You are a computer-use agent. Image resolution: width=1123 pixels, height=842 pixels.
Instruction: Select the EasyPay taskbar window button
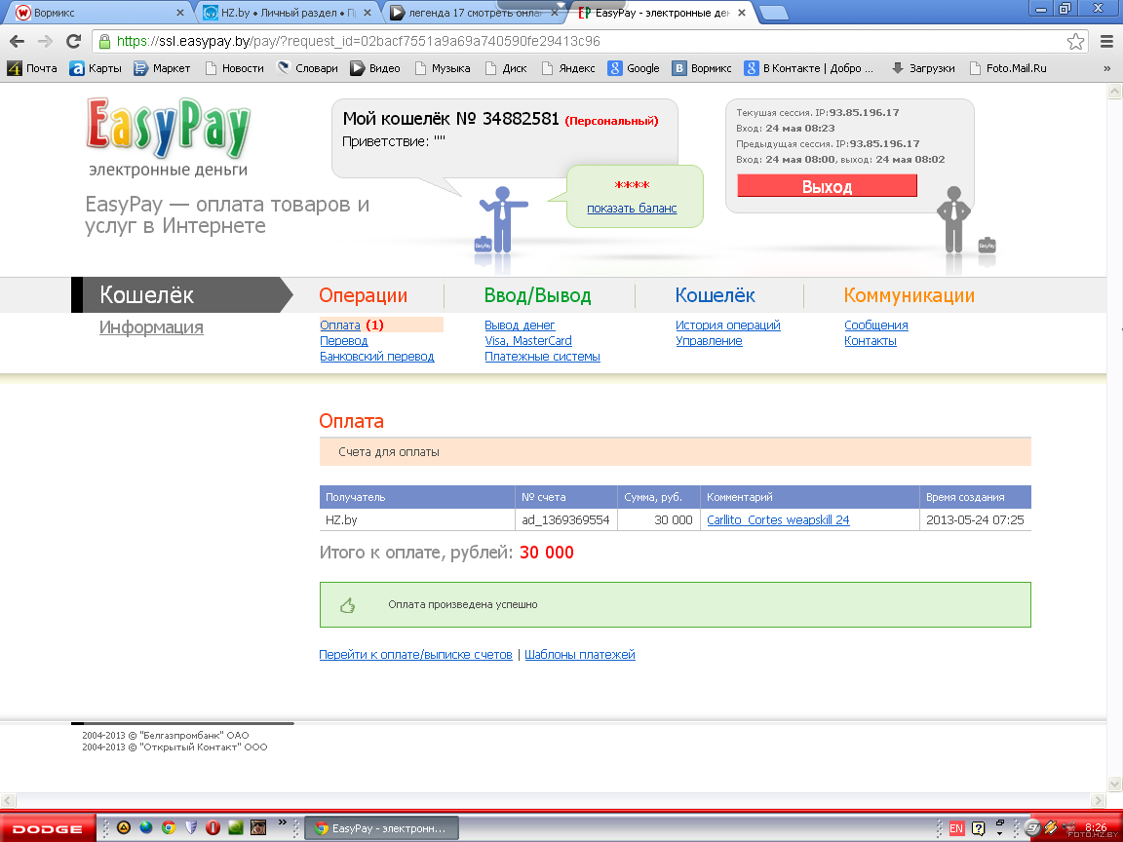tap(382, 828)
